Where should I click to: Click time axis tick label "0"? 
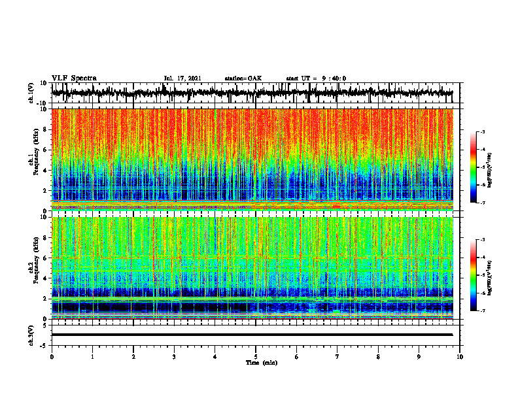[52, 357]
